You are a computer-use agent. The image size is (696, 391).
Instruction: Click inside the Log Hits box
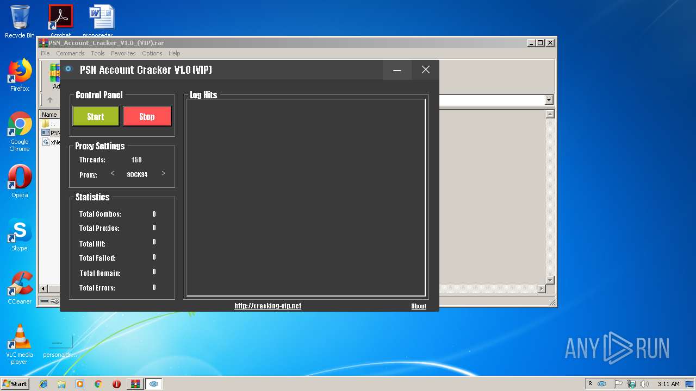(306, 197)
